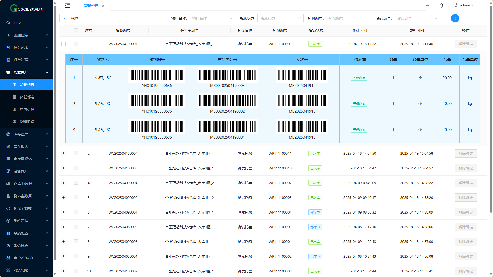
Task: Open the 物料名称 dropdown filter
Action: coord(212,18)
